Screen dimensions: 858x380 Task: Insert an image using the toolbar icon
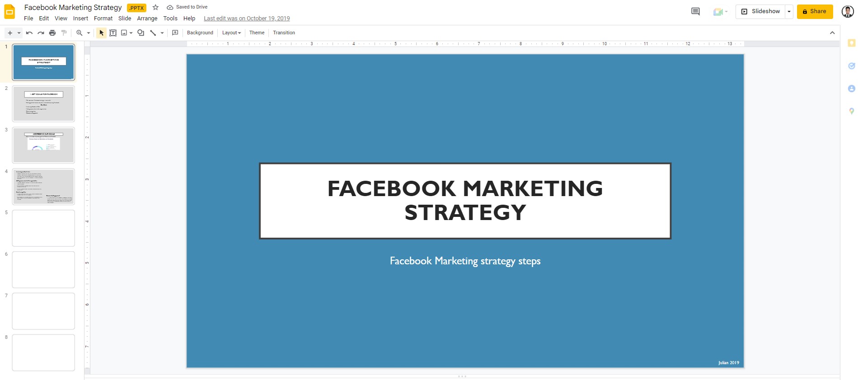point(124,33)
